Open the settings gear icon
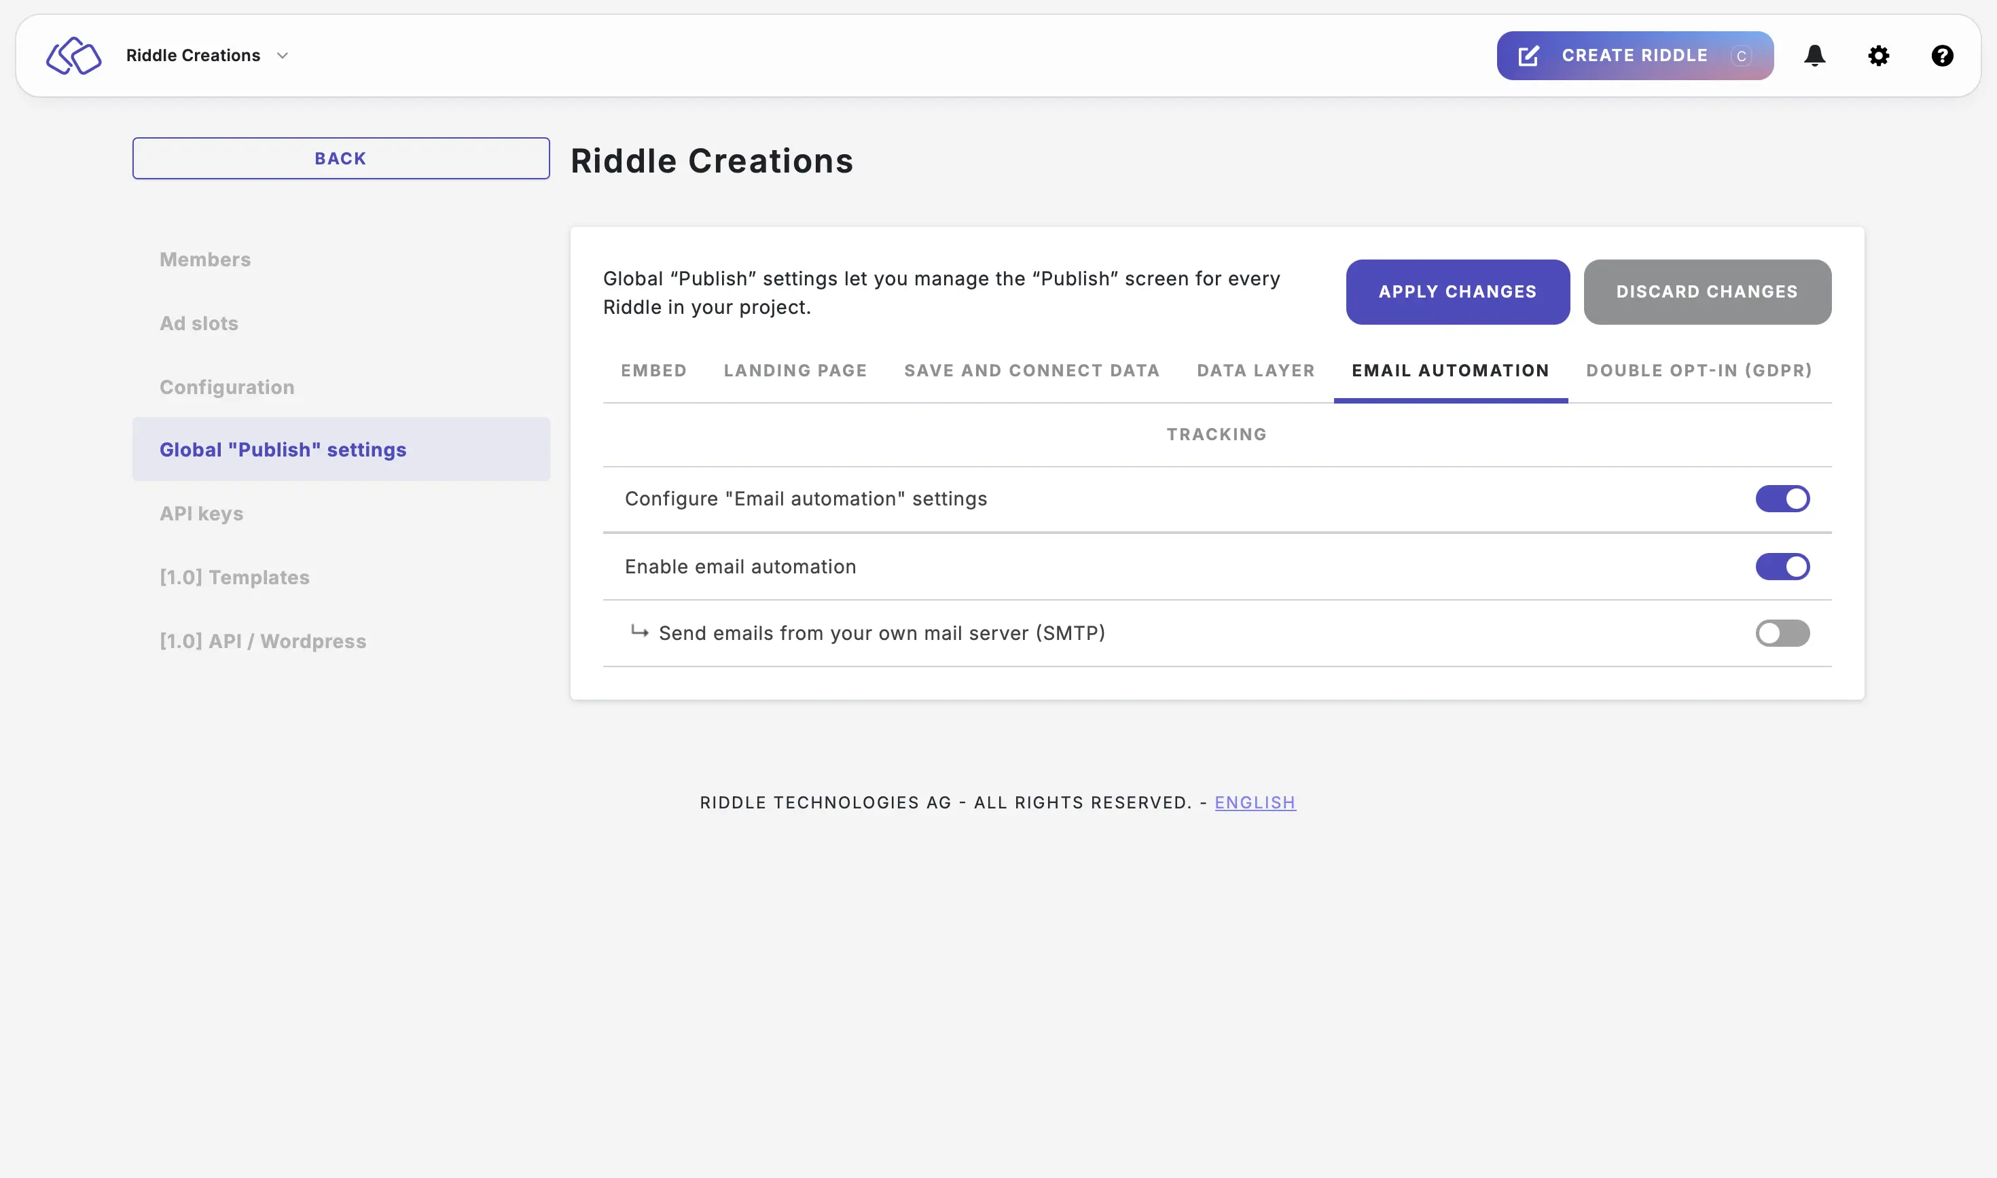 coord(1878,56)
